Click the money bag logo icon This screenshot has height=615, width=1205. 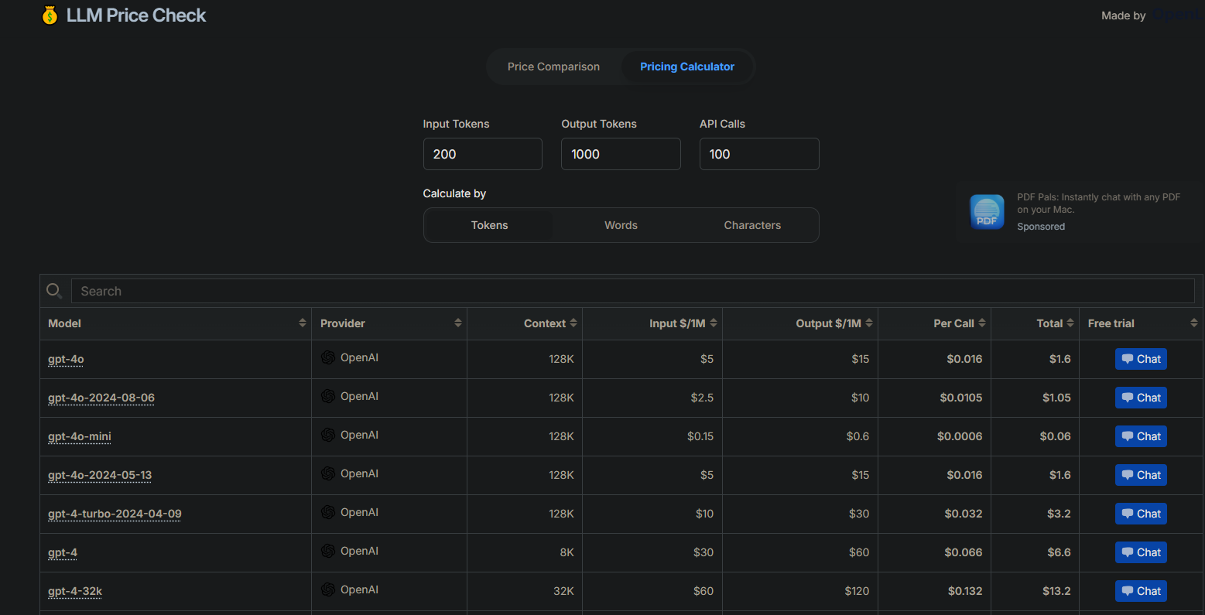click(50, 15)
